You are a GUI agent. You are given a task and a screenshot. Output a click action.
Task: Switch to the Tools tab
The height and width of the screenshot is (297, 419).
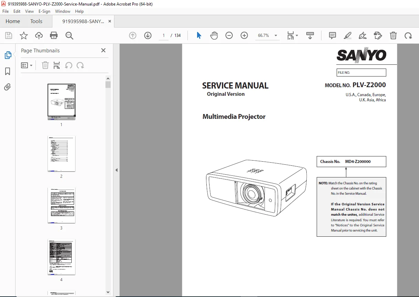[x=36, y=21]
